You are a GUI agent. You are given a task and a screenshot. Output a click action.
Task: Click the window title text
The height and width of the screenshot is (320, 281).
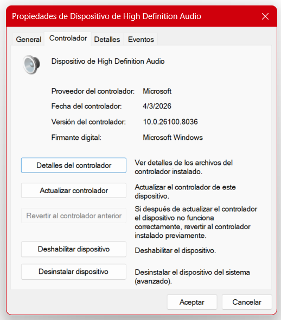coord(106,16)
